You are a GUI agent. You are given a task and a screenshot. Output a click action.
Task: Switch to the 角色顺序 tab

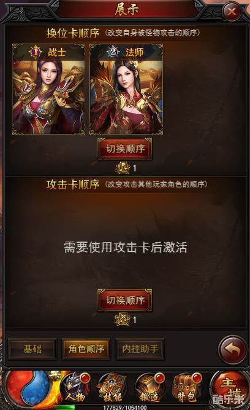point(86,349)
